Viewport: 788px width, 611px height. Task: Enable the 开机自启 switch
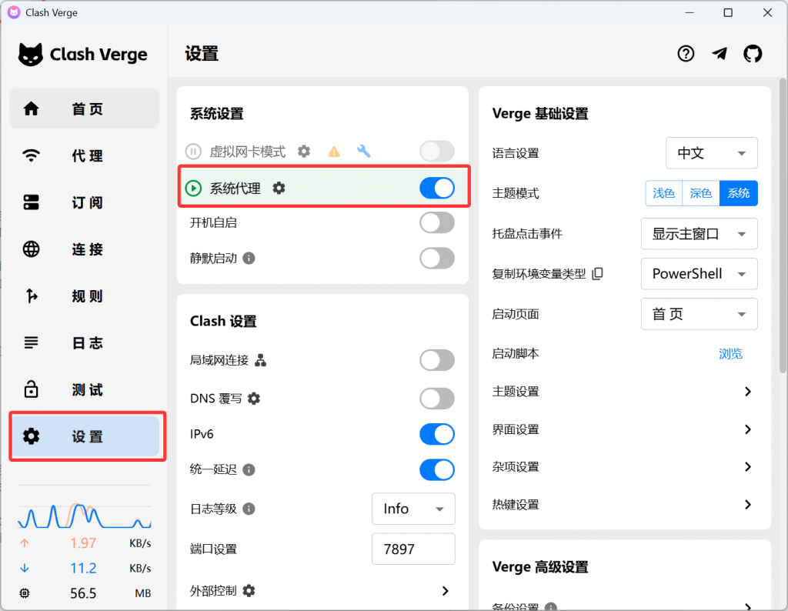pyautogui.click(x=437, y=222)
